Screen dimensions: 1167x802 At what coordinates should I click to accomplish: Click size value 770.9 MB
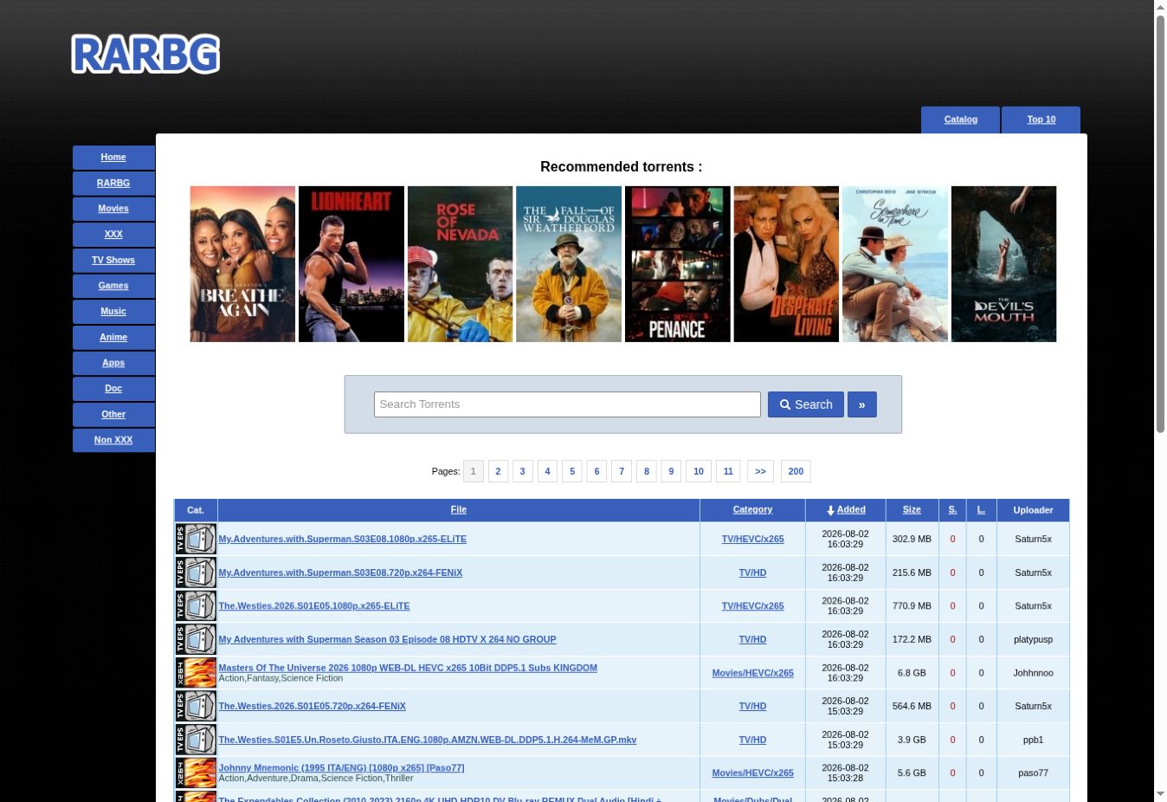coord(912,606)
